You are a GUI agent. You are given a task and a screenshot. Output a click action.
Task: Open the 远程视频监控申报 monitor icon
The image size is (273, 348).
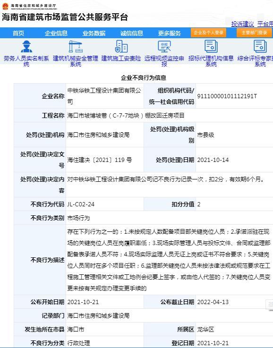(x=164, y=47)
